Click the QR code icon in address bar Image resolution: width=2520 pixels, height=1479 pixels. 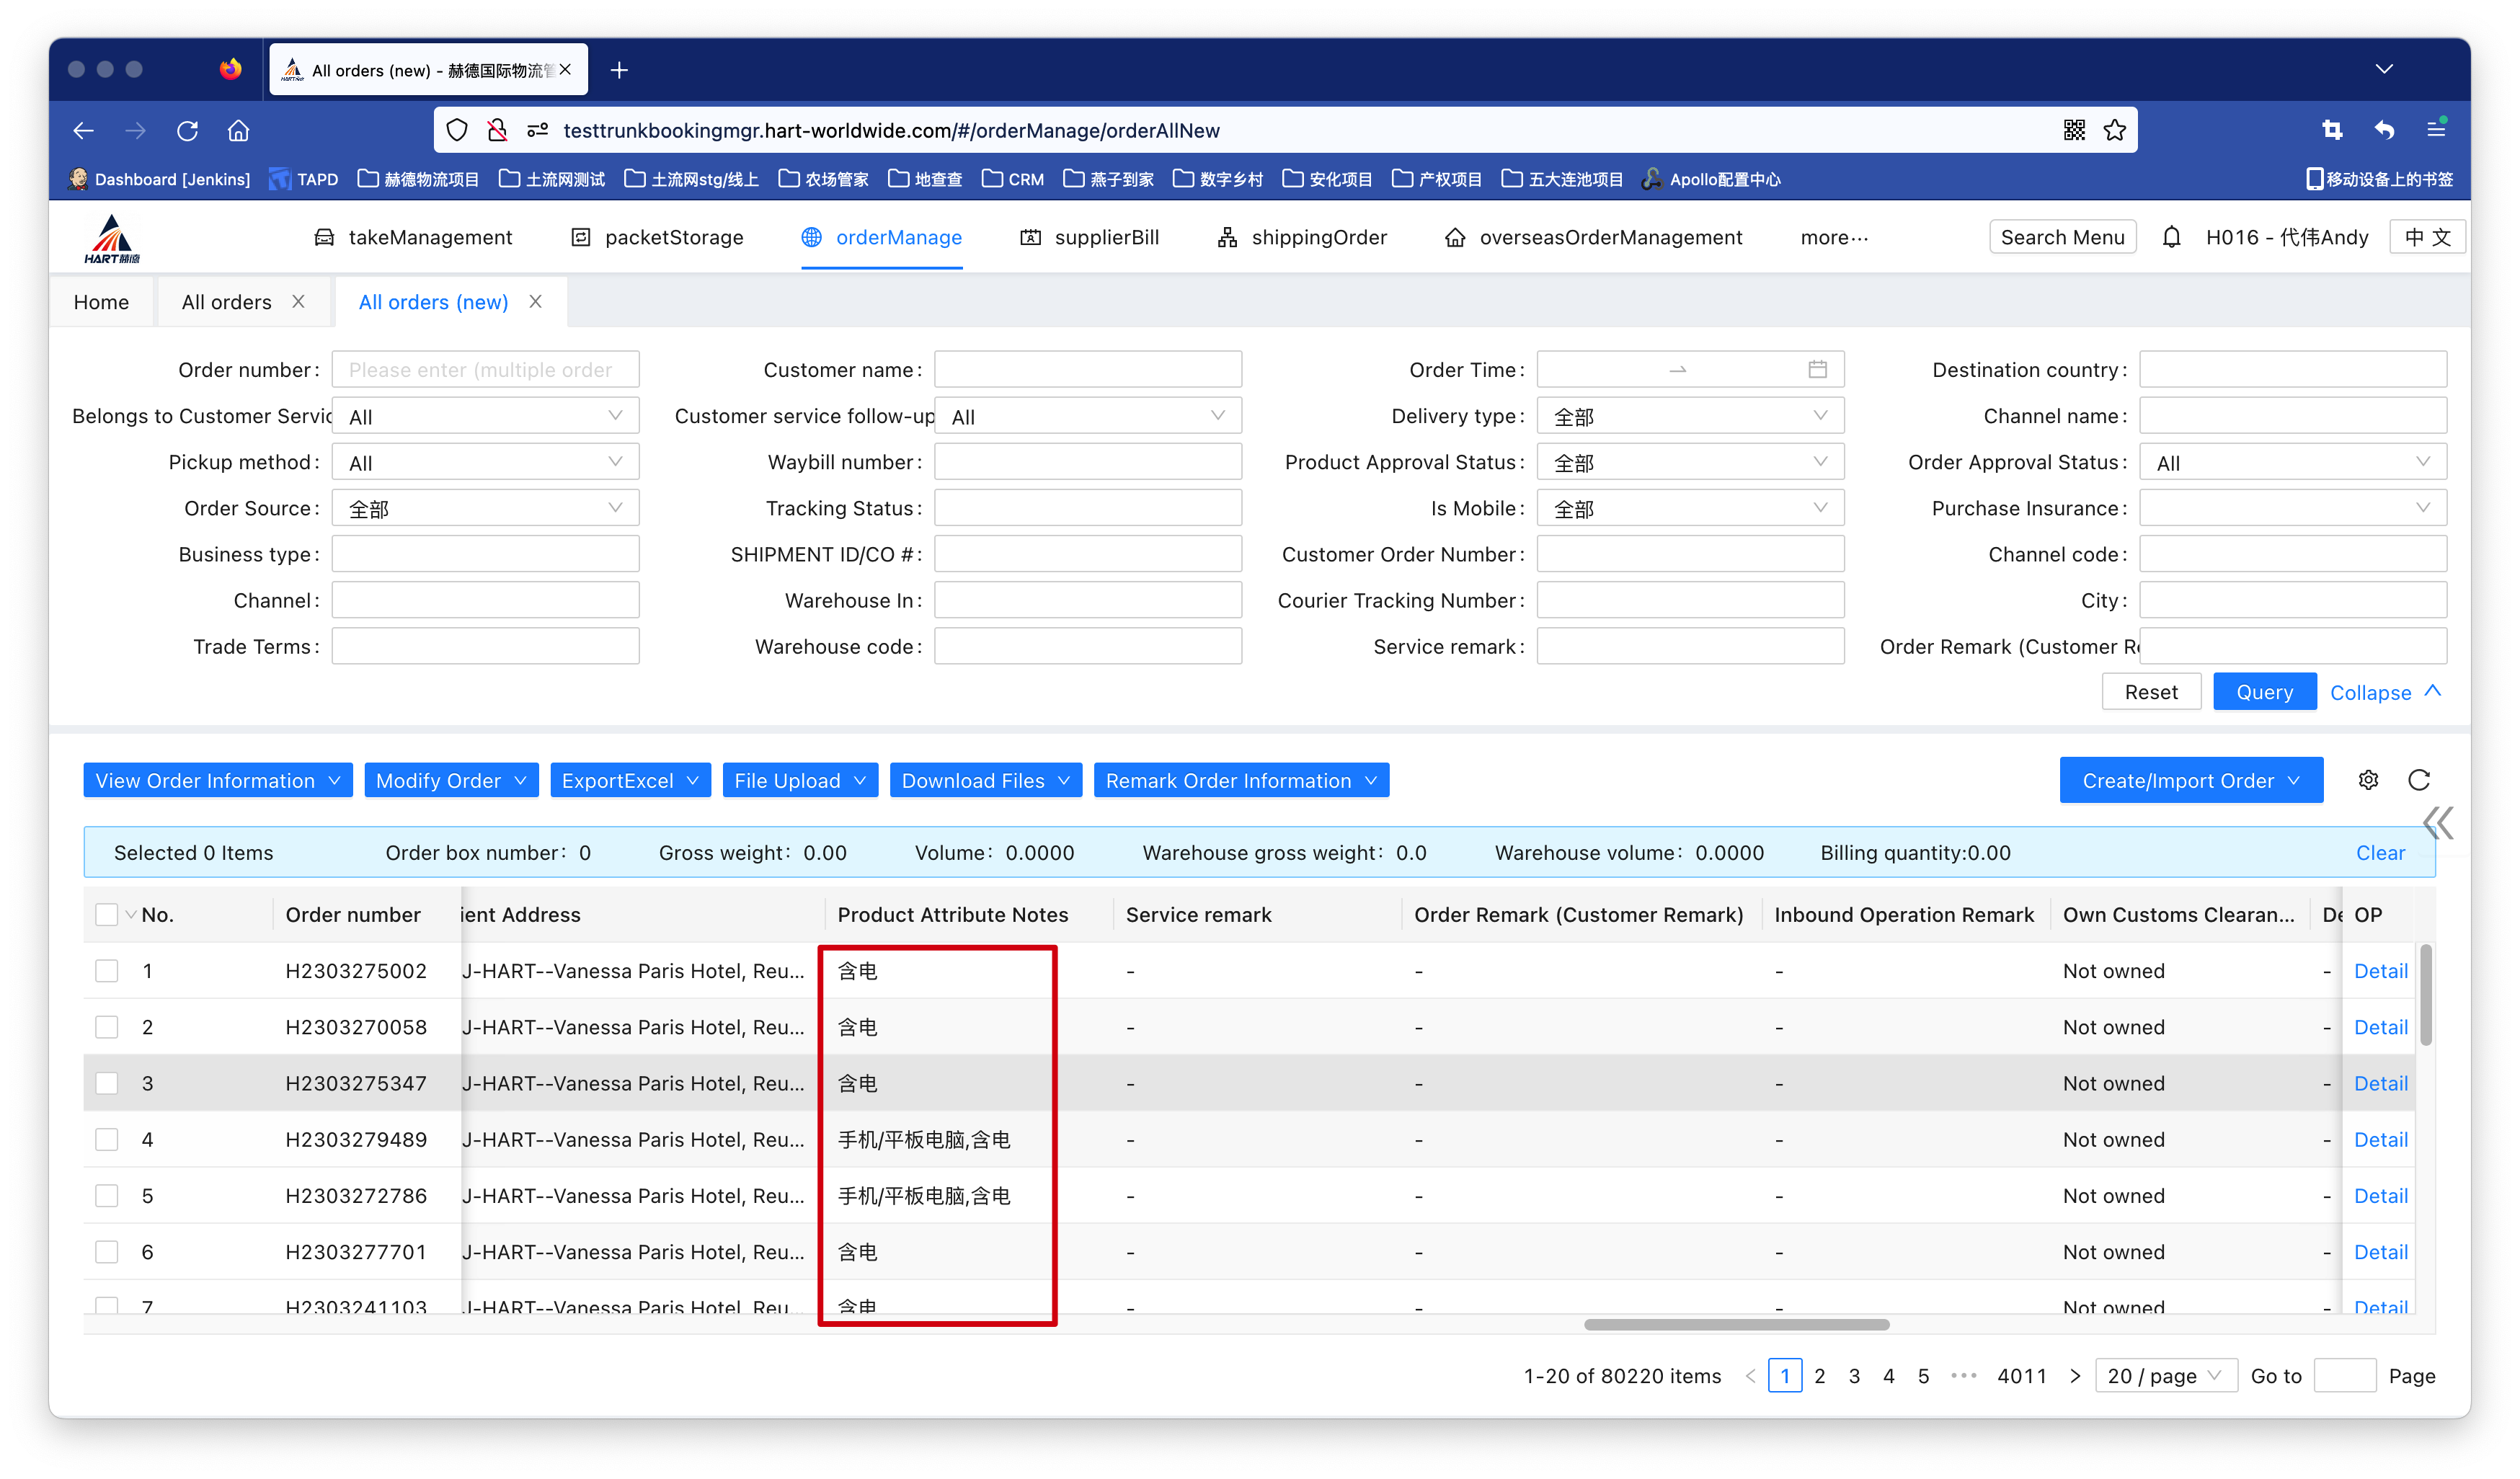(2074, 130)
